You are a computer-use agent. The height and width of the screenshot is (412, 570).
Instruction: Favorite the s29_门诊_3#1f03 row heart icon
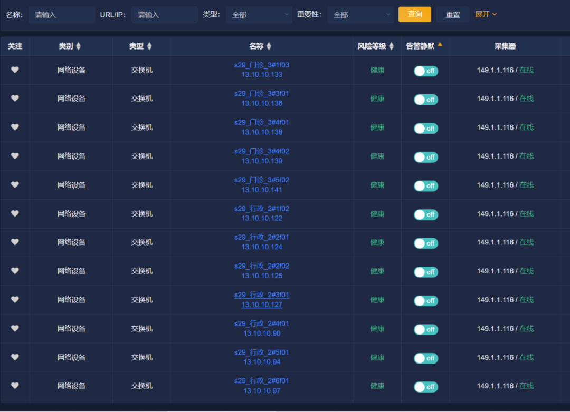15,70
